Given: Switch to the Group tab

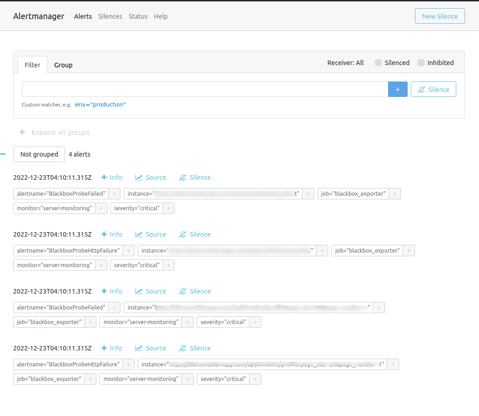Looking at the screenshot, I should [x=63, y=65].
